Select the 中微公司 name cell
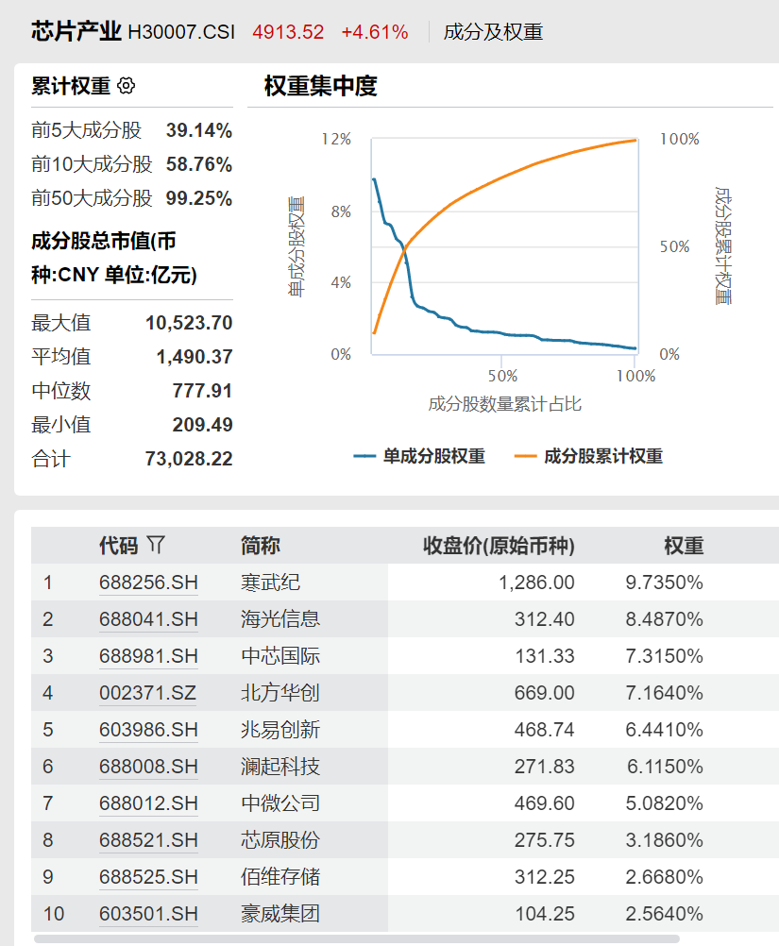The width and height of the screenshot is (779, 946). tap(280, 803)
